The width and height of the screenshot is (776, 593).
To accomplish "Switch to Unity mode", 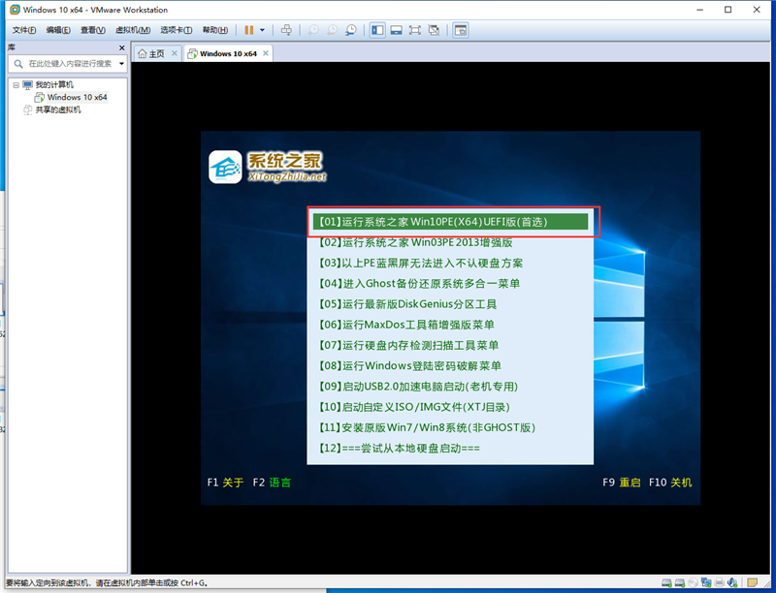I will click(x=434, y=30).
